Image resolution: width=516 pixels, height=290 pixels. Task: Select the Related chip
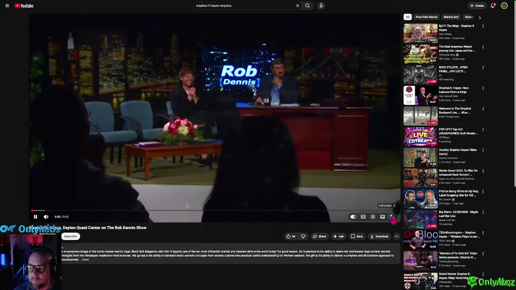tap(469, 17)
